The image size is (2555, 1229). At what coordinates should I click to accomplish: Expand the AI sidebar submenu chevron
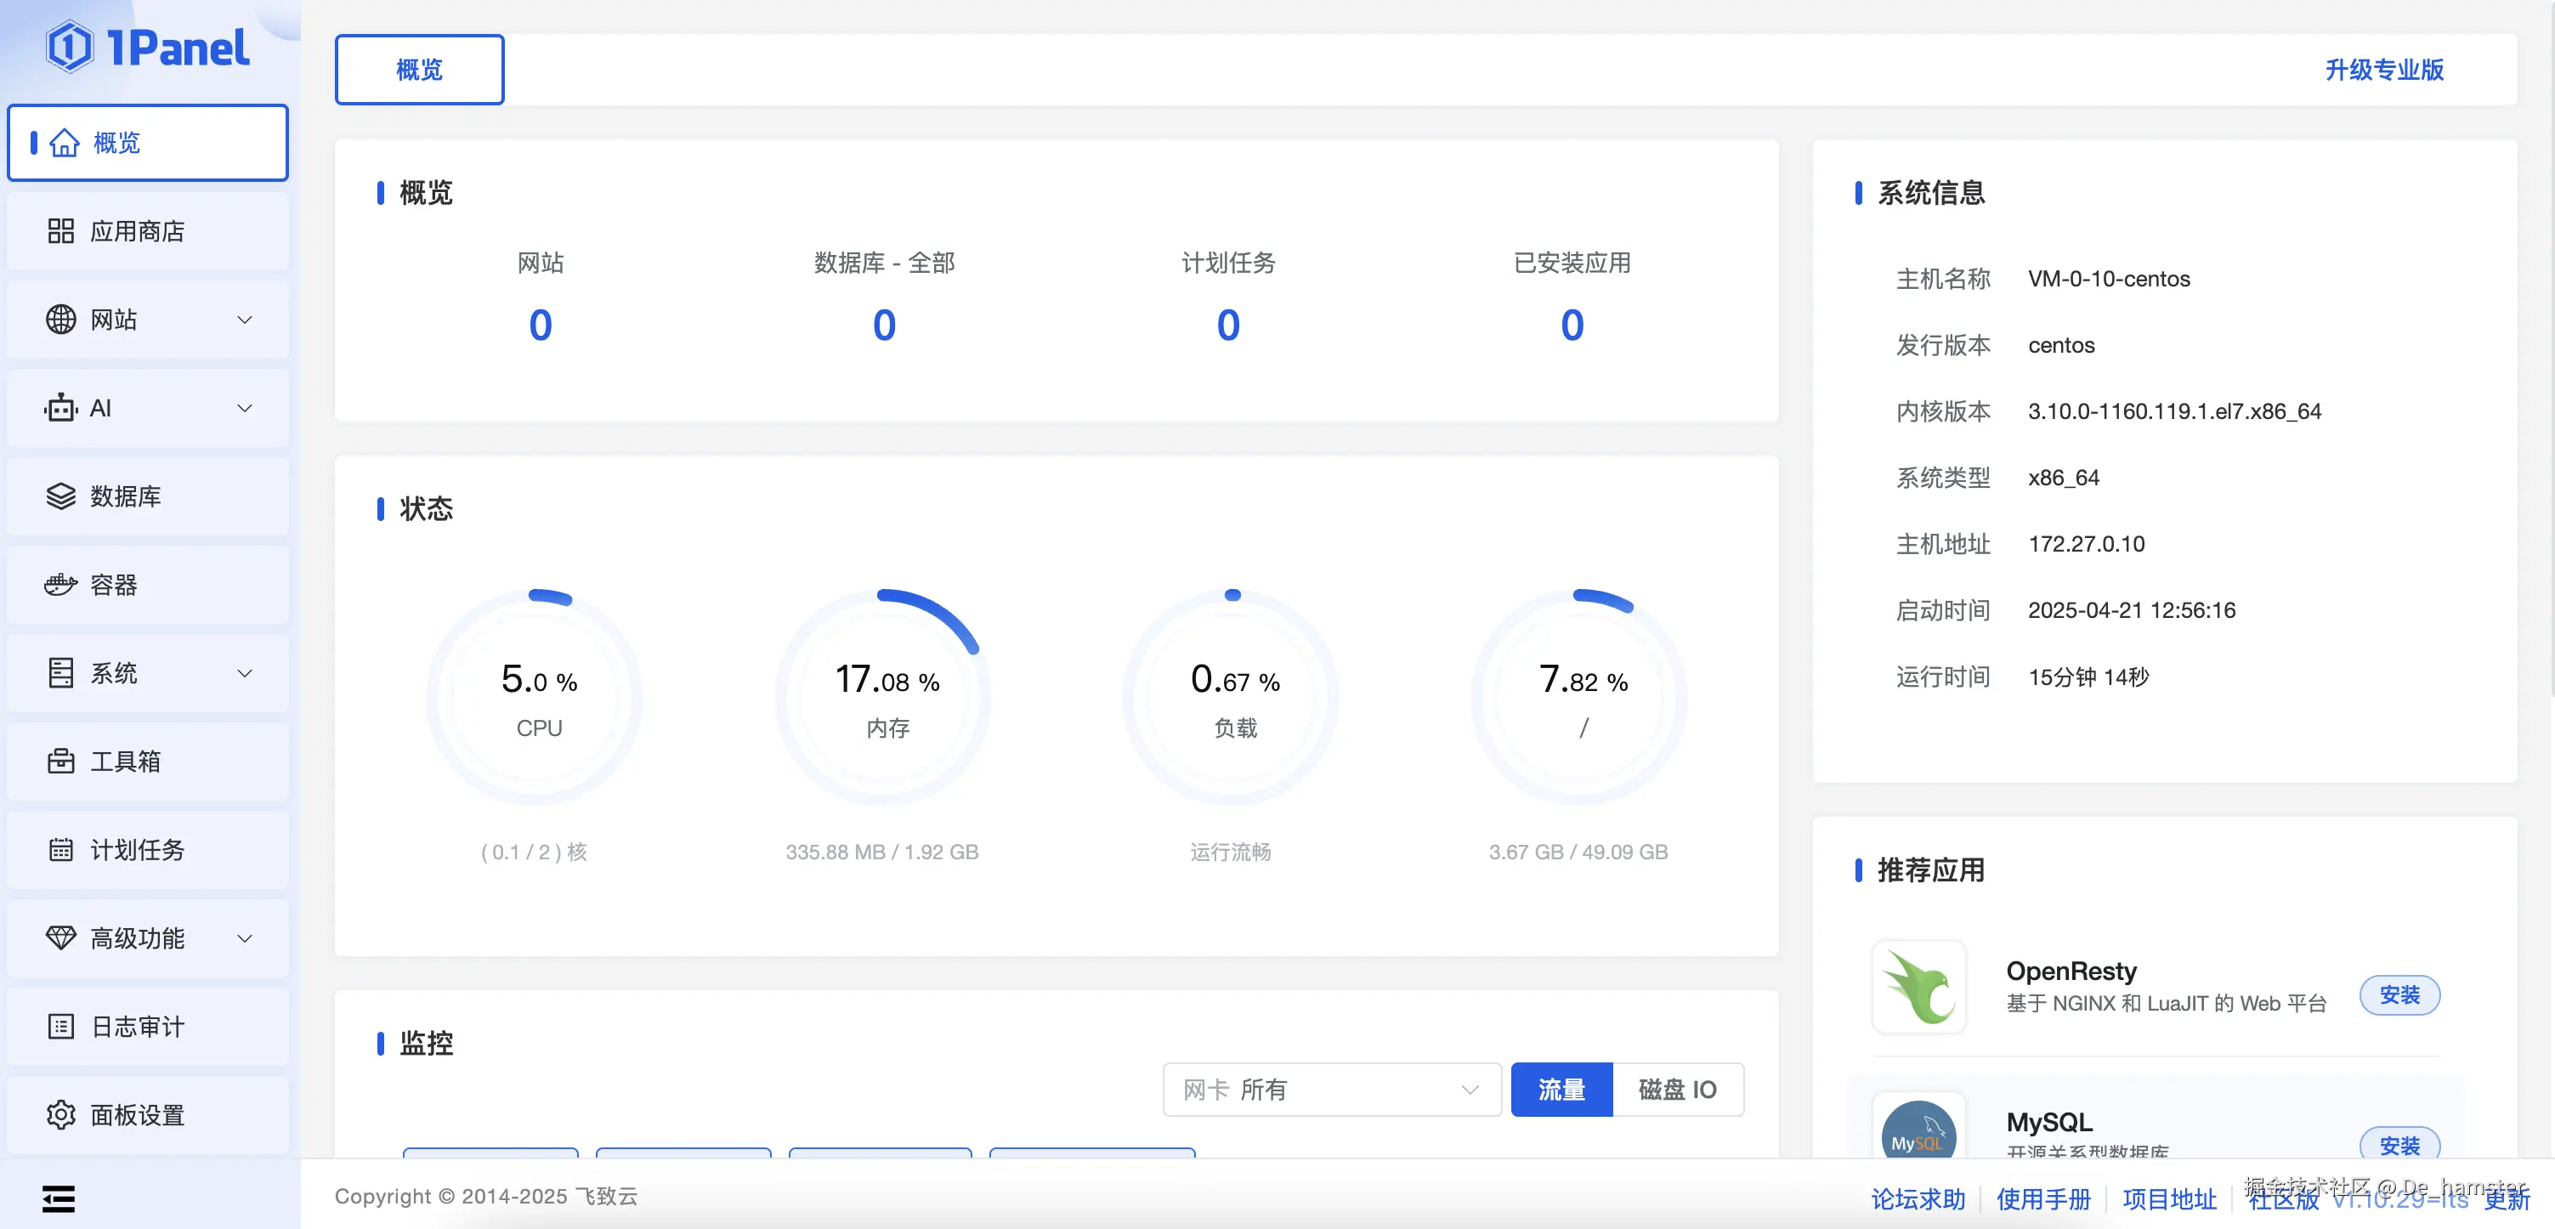click(x=245, y=408)
